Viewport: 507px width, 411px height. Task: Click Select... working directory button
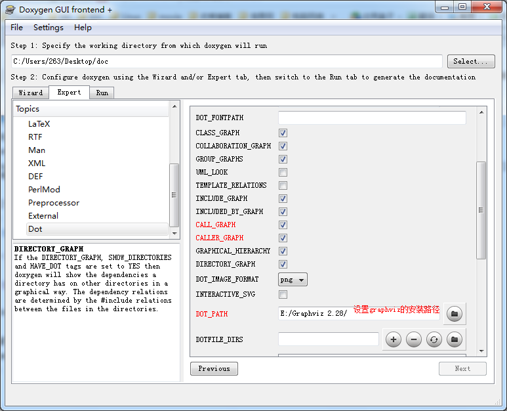click(x=471, y=61)
